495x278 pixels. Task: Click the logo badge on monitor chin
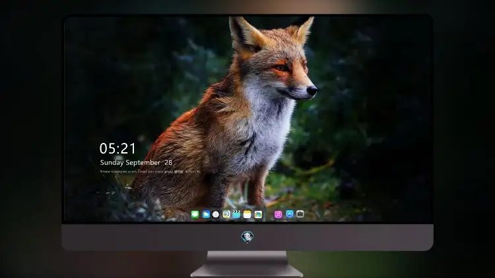tap(247, 237)
